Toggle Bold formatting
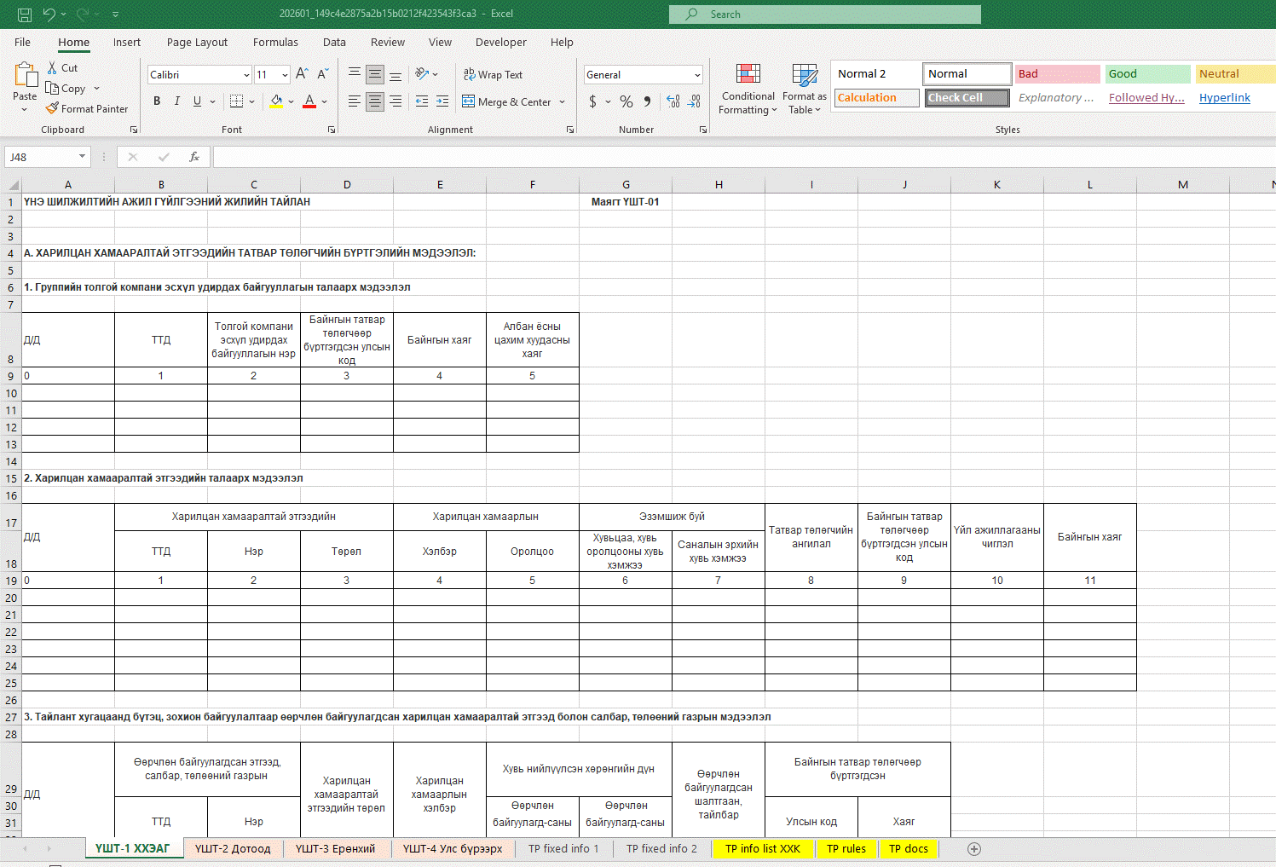 pyautogui.click(x=157, y=101)
